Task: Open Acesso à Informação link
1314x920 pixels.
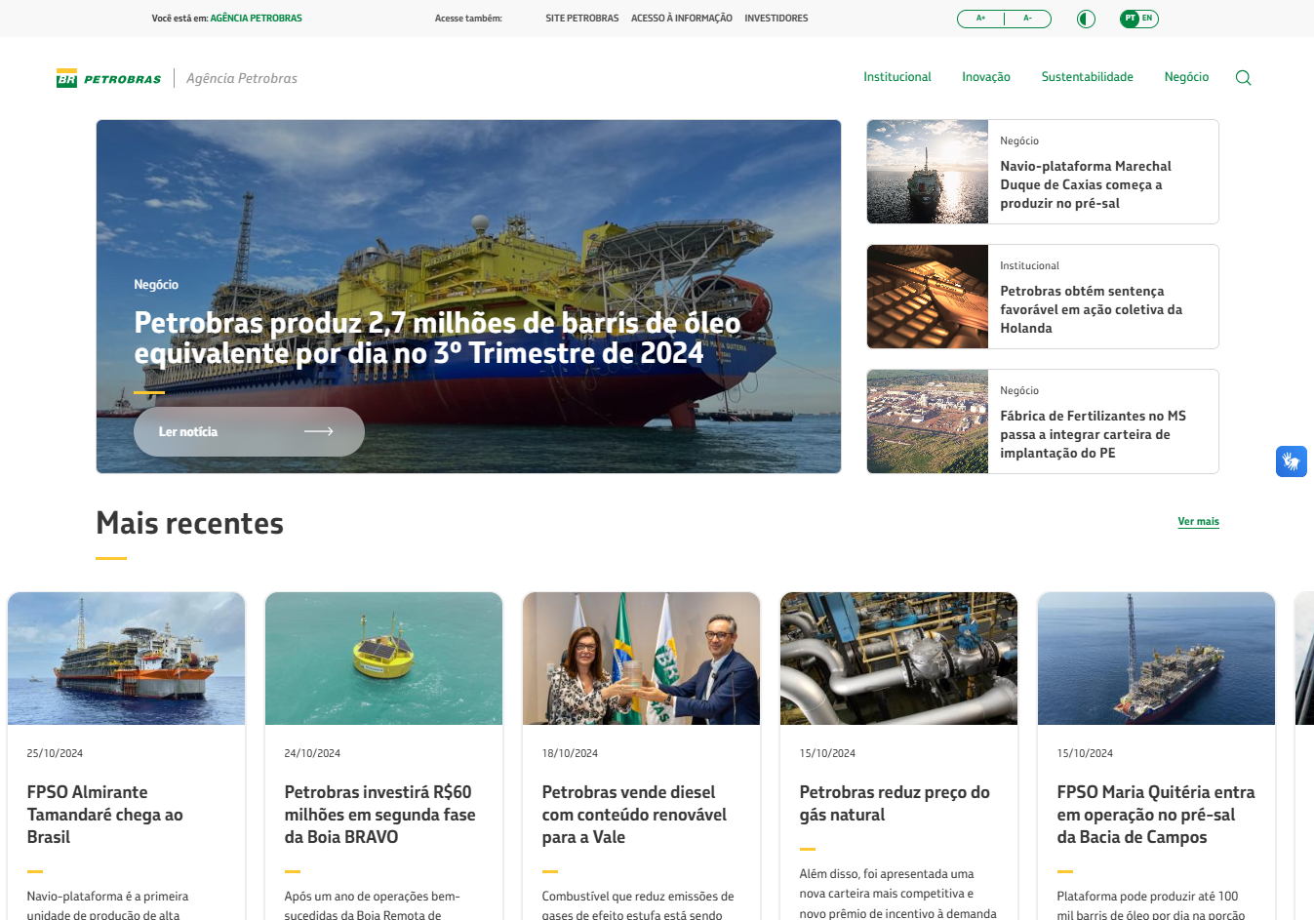Action: (681, 19)
